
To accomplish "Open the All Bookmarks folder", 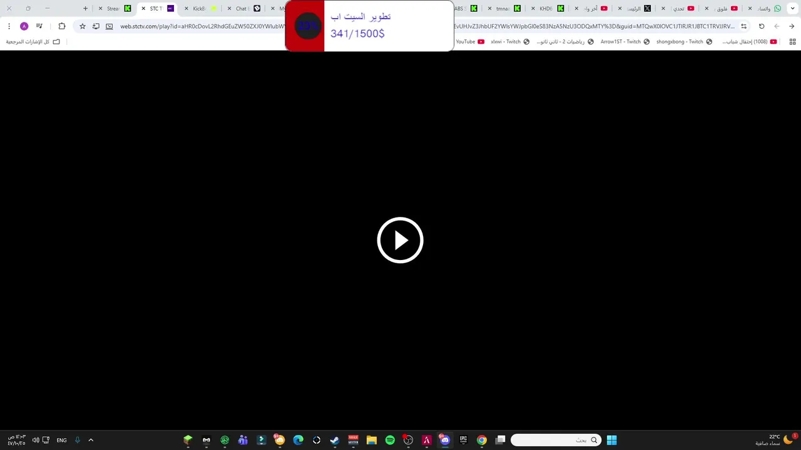I will [x=33, y=42].
